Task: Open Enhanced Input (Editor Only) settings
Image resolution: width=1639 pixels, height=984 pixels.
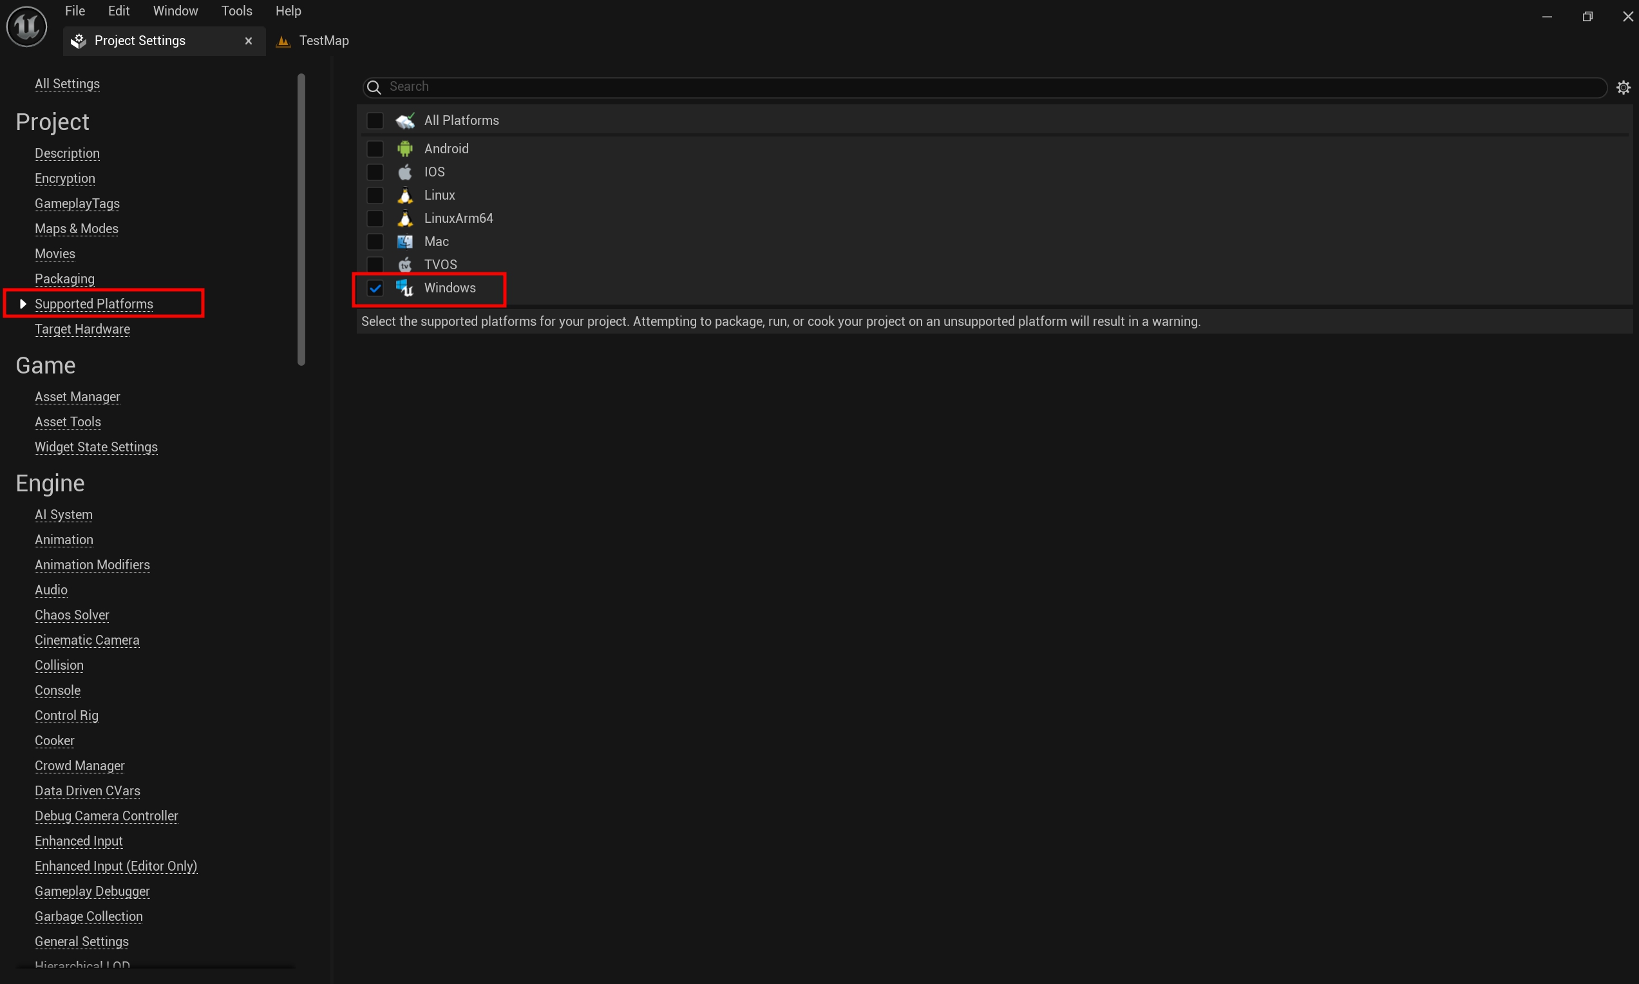Action: click(x=117, y=868)
